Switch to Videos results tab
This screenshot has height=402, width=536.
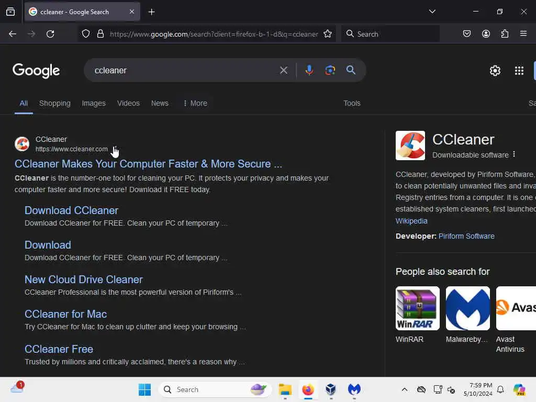[128, 103]
